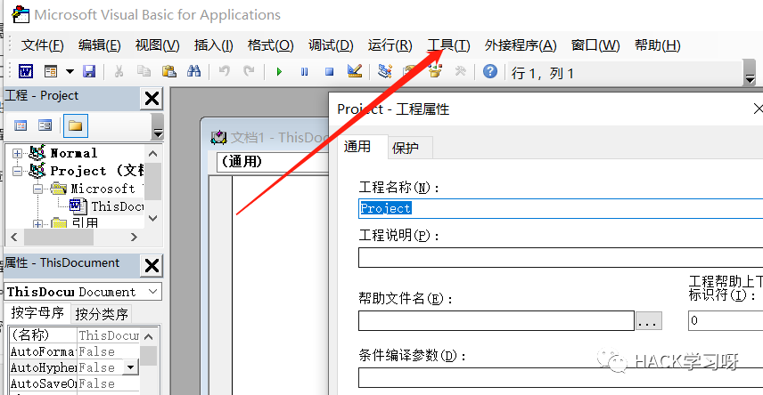Click the green Run macro icon

[x=279, y=72]
